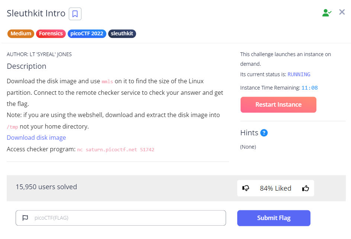Click the 84% Liked rating text

tap(276, 188)
